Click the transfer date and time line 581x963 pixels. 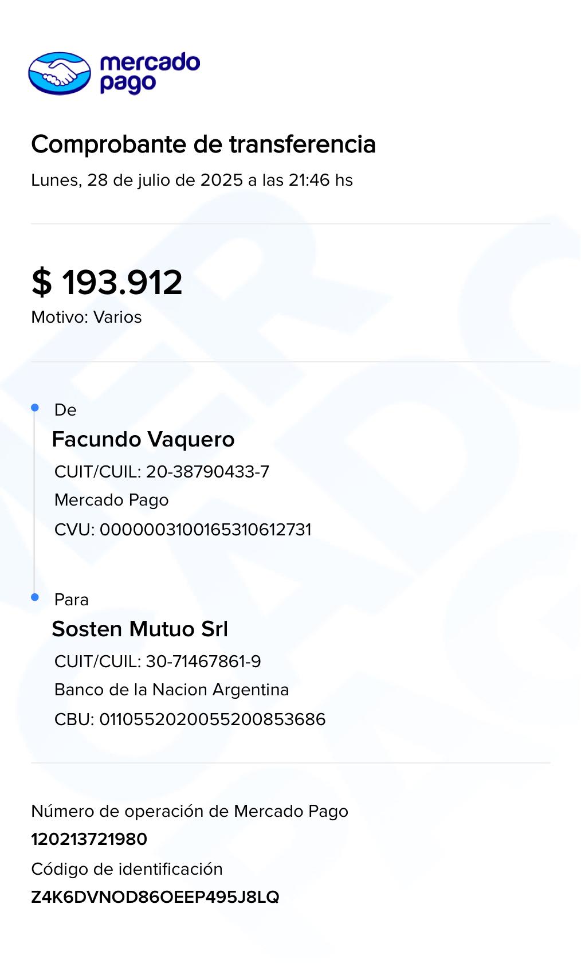tap(192, 180)
